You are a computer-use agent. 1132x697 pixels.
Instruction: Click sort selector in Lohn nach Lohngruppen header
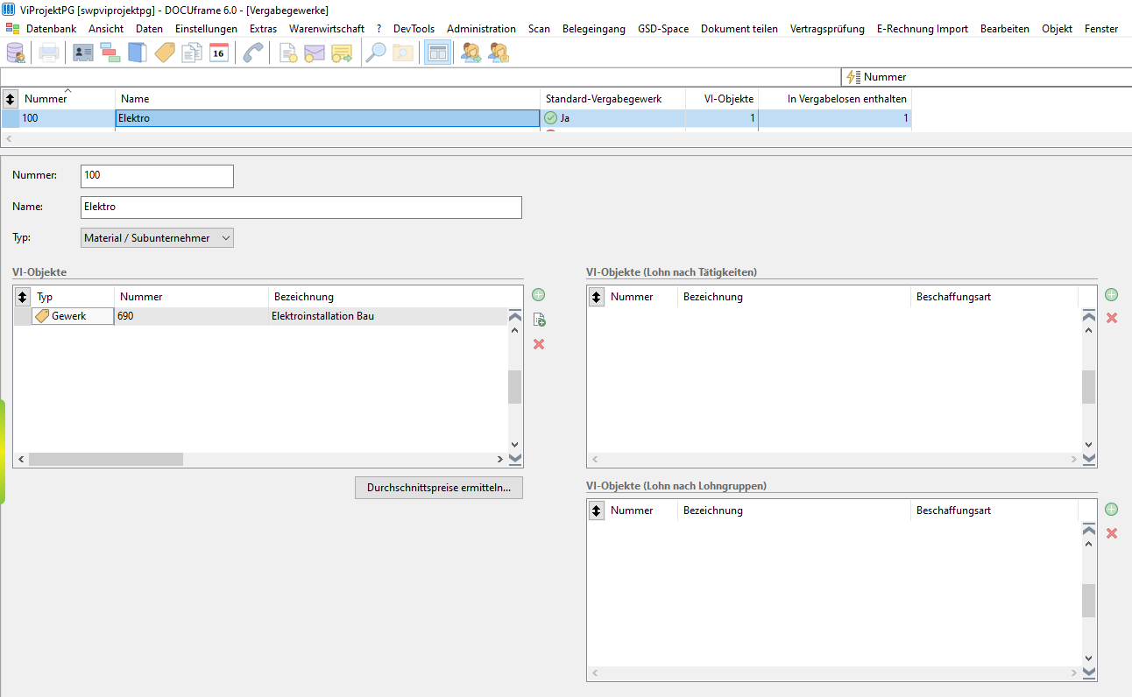pos(597,510)
